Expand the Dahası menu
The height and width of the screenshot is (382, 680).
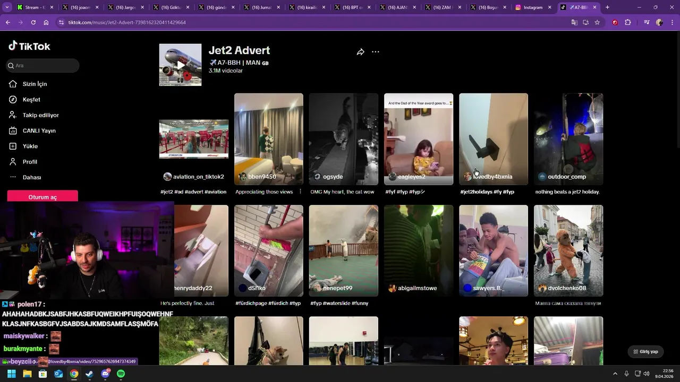(x=31, y=177)
